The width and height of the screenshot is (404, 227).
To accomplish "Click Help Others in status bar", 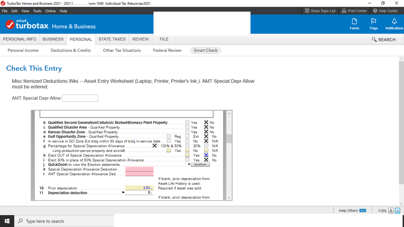I will tap(352, 210).
